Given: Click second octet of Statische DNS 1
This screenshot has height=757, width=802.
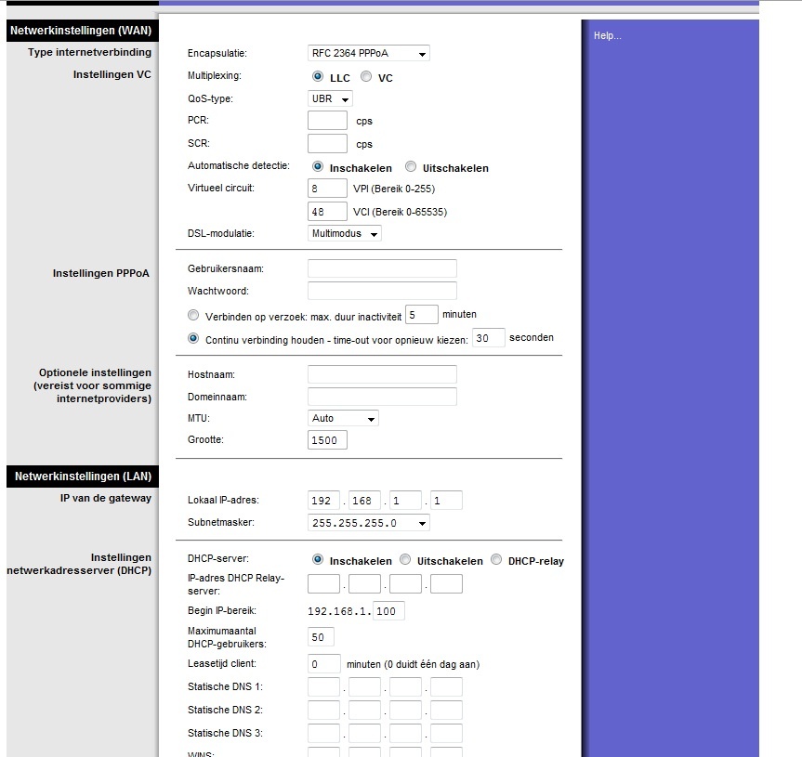Looking at the screenshot, I should (364, 687).
